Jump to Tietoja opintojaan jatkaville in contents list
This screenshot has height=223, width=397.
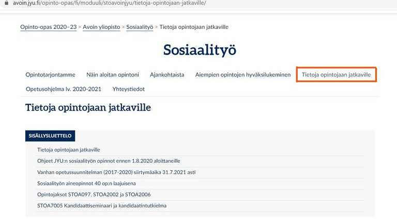point(68,150)
